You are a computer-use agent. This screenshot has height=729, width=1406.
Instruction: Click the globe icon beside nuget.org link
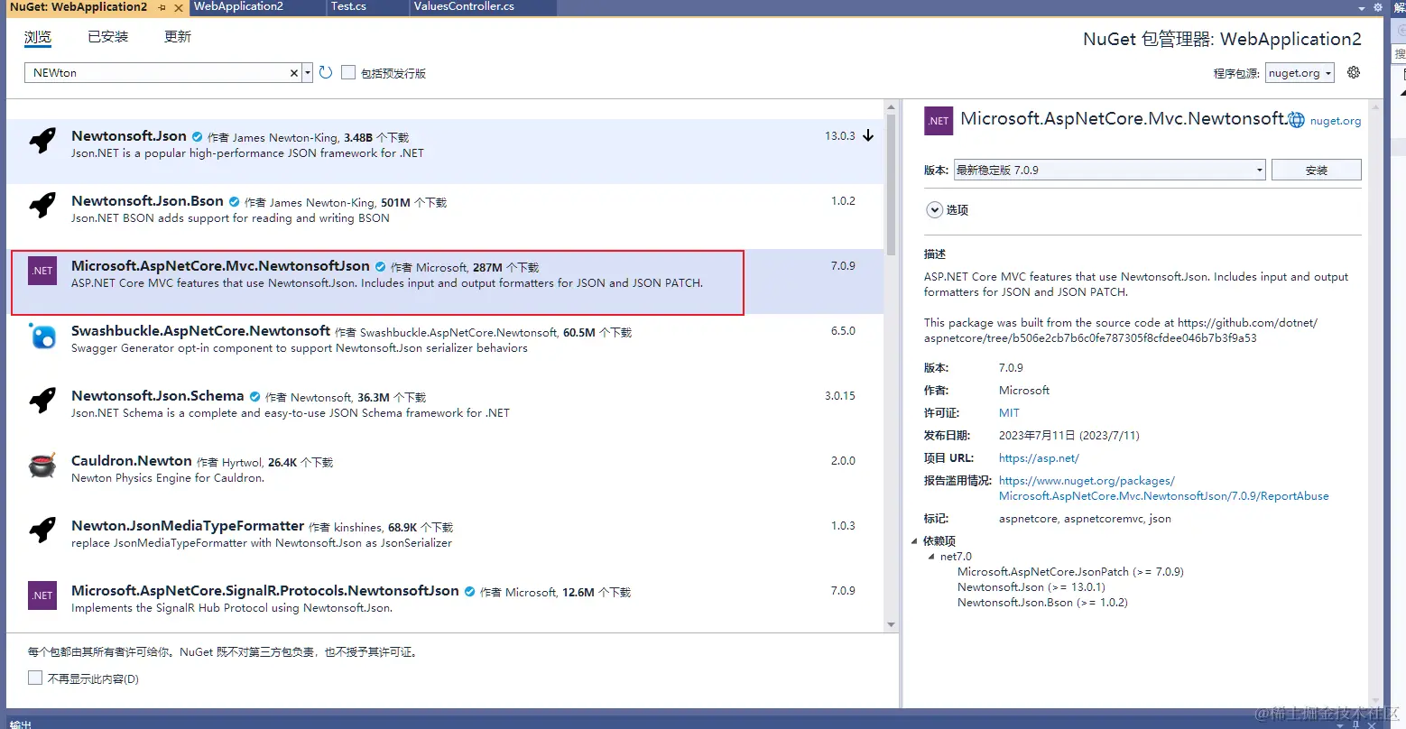[x=1297, y=120]
